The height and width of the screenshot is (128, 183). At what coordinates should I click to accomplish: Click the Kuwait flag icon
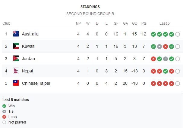[16, 46]
